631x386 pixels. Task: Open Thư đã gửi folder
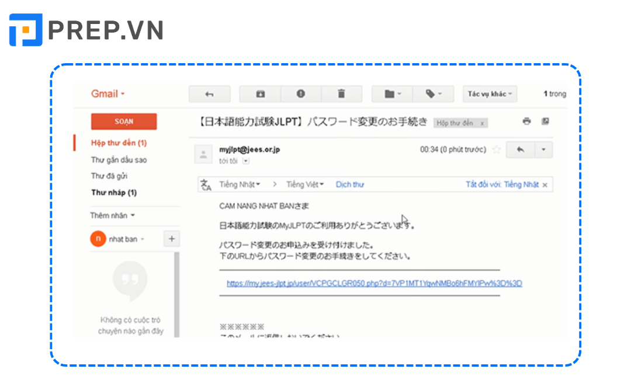tap(109, 175)
